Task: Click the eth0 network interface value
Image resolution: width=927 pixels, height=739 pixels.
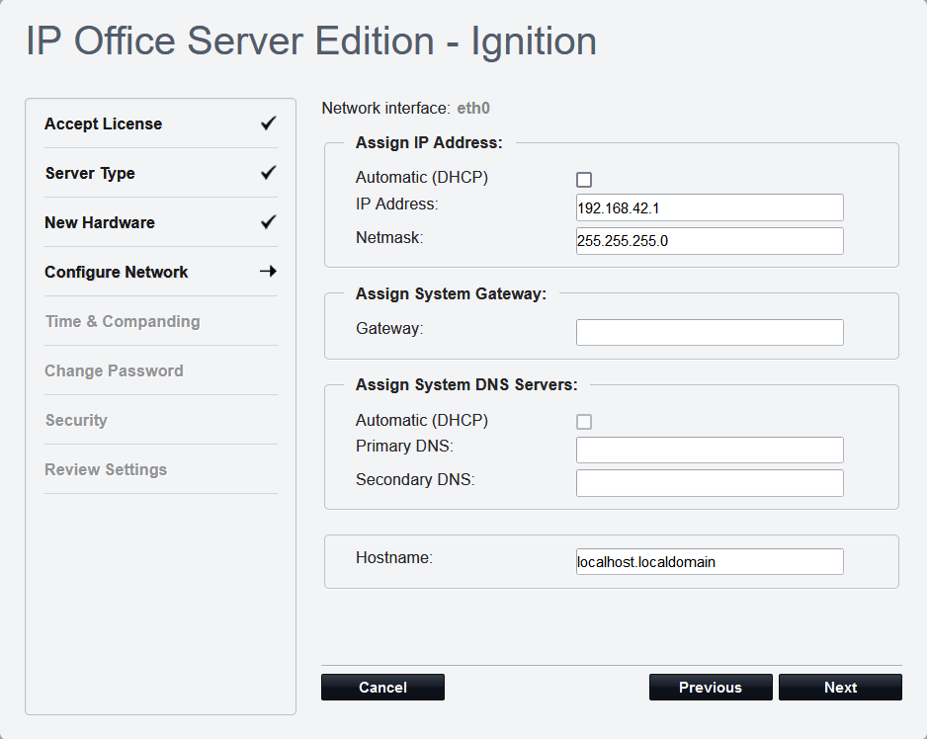Action: click(473, 109)
